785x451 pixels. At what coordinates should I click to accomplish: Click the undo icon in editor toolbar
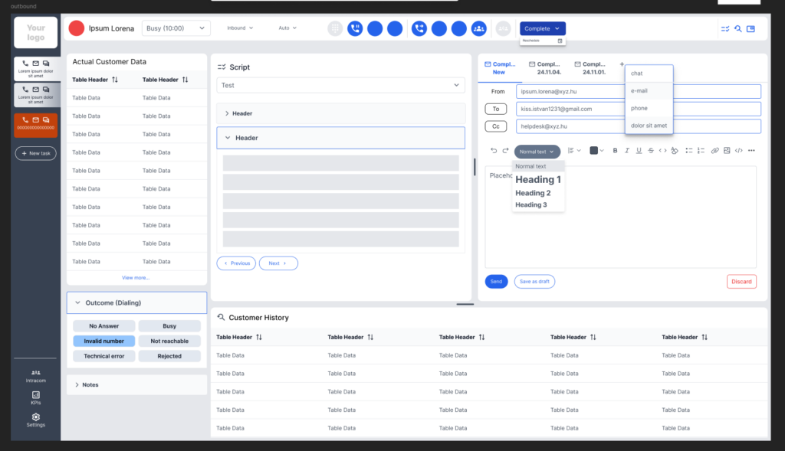pyautogui.click(x=494, y=151)
